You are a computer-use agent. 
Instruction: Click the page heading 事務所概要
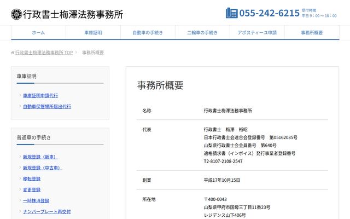[160, 85]
